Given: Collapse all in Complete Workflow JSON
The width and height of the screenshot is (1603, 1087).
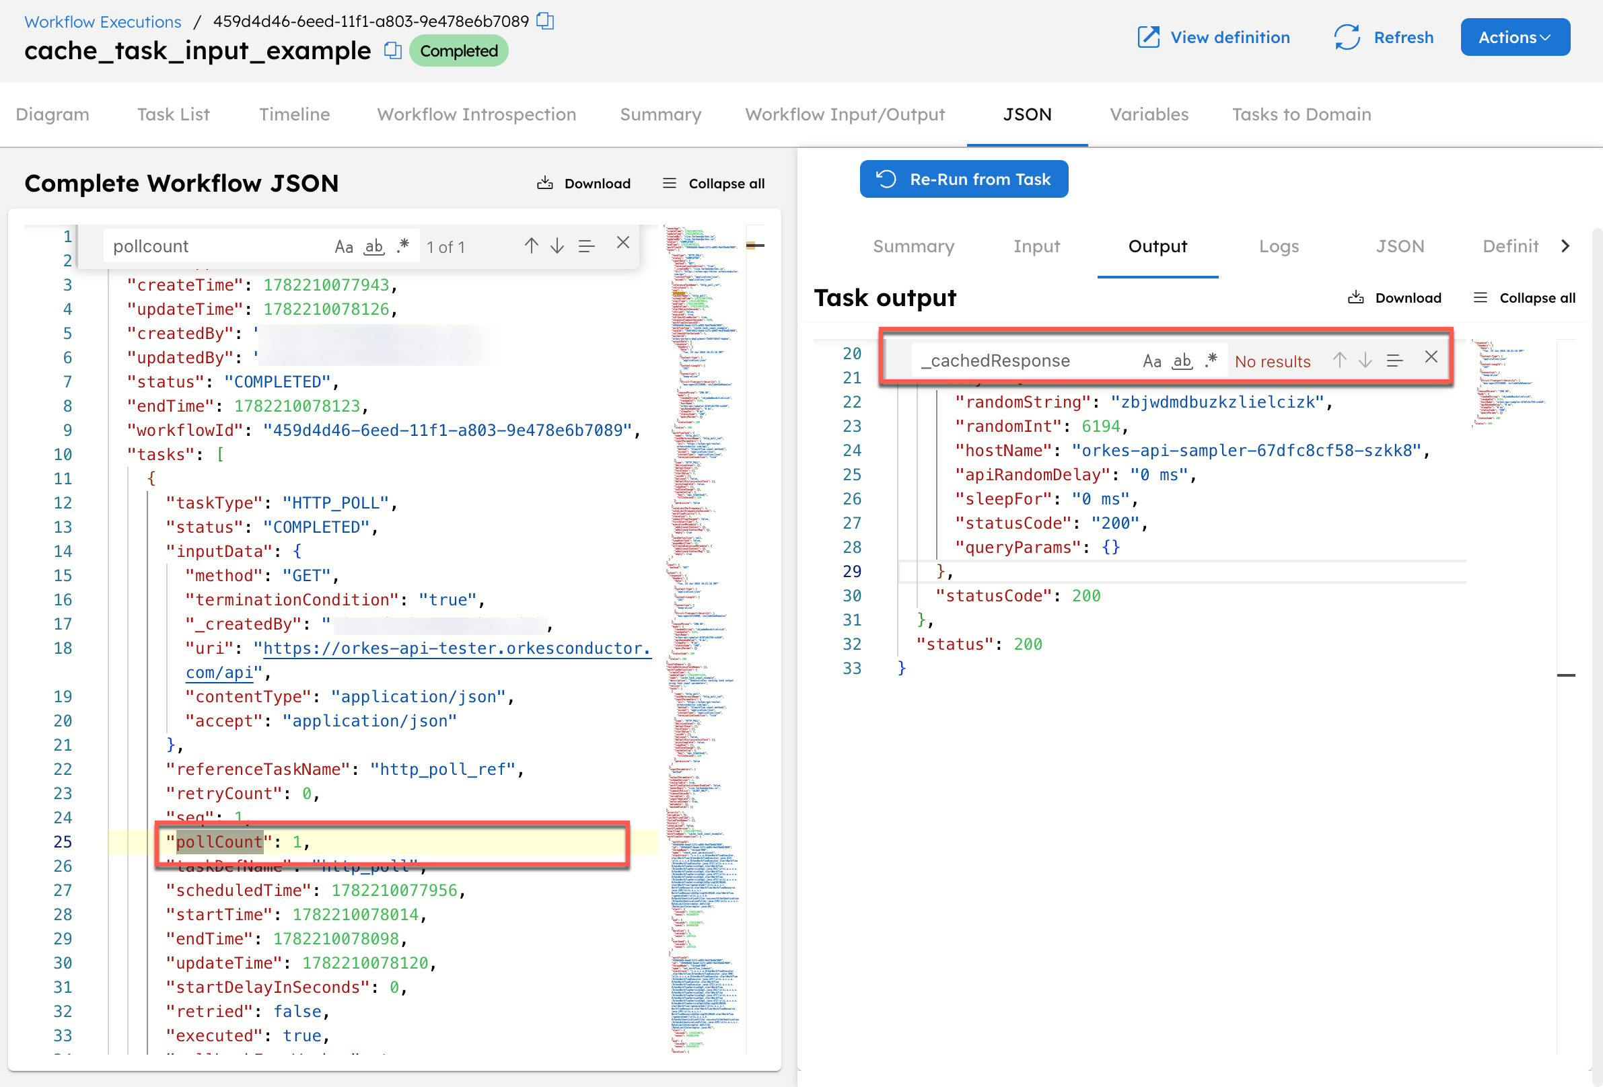Looking at the screenshot, I should tap(713, 184).
